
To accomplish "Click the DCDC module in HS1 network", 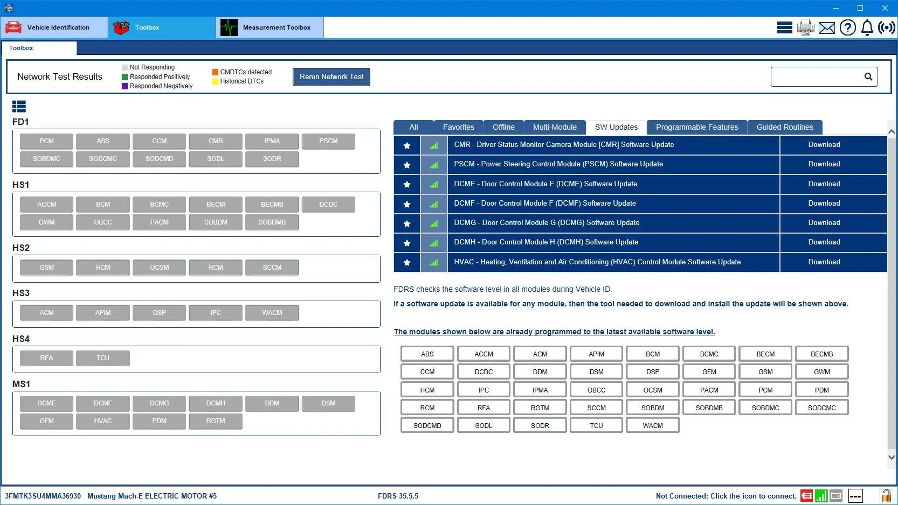I will coord(328,205).
